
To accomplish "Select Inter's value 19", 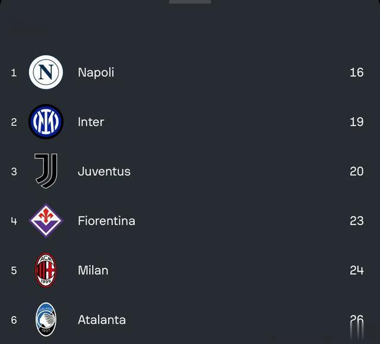I will point(356,122).
